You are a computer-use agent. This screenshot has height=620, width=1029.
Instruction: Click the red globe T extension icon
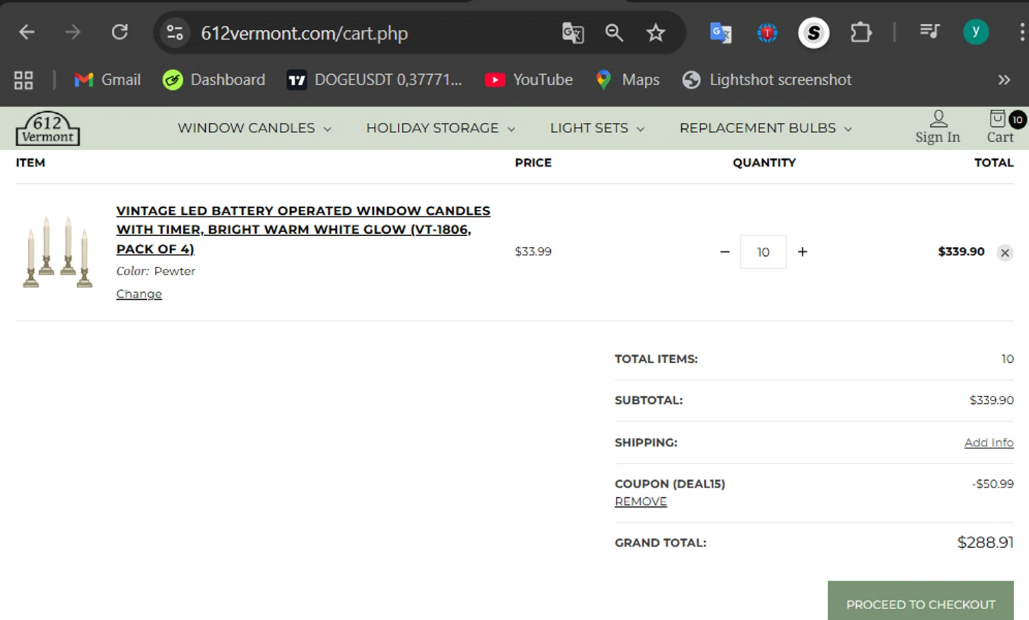767,32
